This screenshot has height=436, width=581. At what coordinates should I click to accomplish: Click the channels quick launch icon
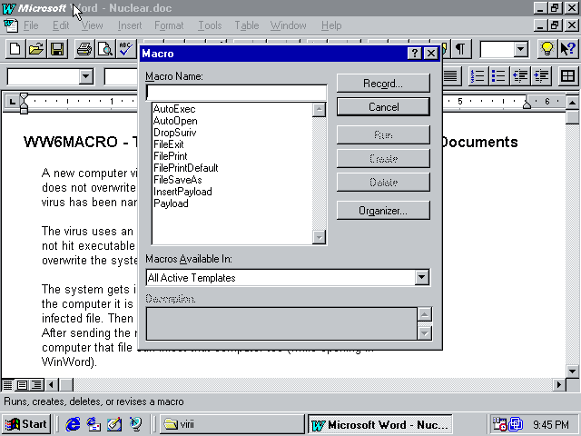pos(135,424)
